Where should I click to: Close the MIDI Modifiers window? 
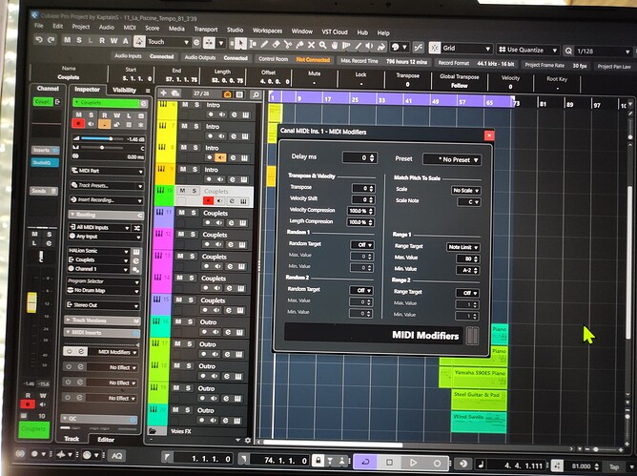(489, 135)
